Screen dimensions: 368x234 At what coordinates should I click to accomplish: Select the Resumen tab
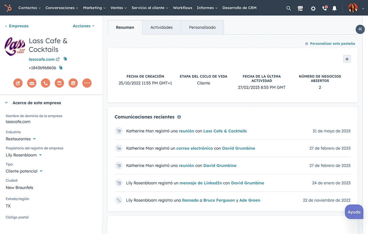125,27
